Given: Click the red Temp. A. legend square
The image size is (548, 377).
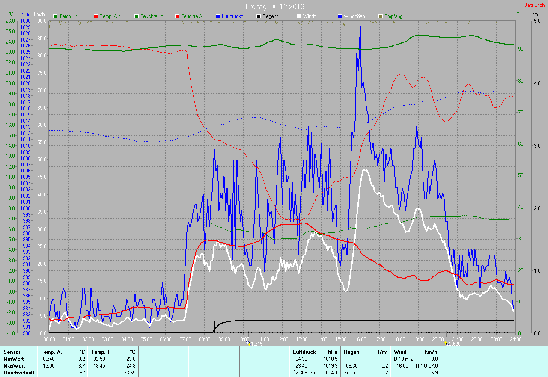Looking at the screenshot, I should (96, 16).
